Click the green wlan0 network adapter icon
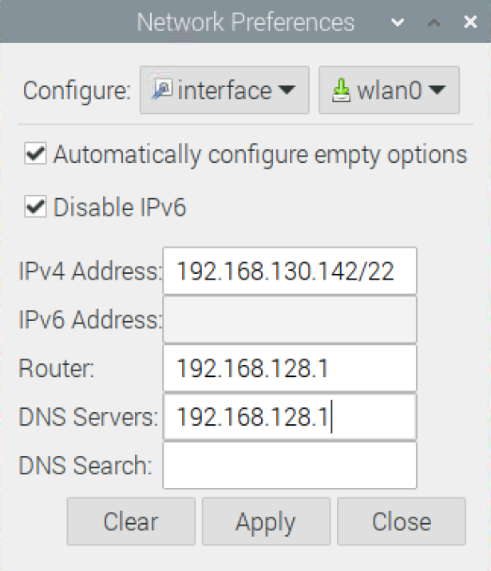This screenshot has height=571, width=491. (x=341, y=90)
